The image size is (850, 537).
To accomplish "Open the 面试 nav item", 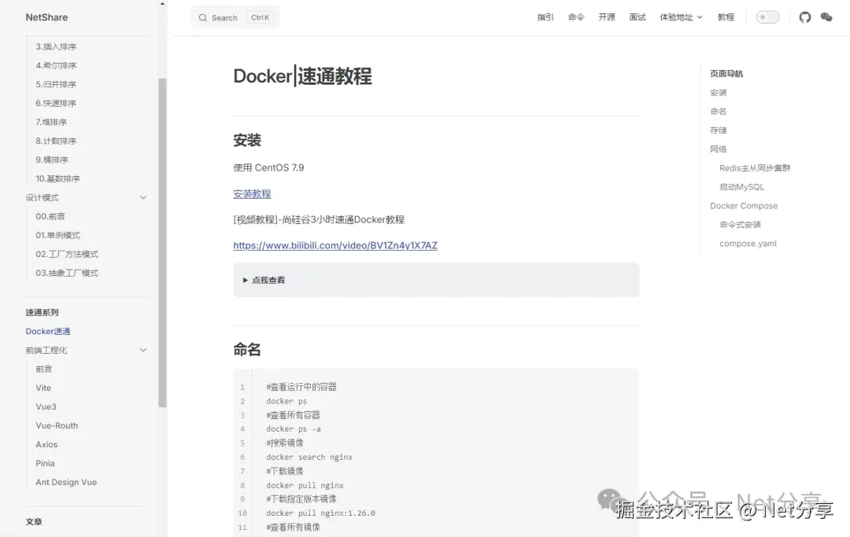I will [x=637, y=17].
